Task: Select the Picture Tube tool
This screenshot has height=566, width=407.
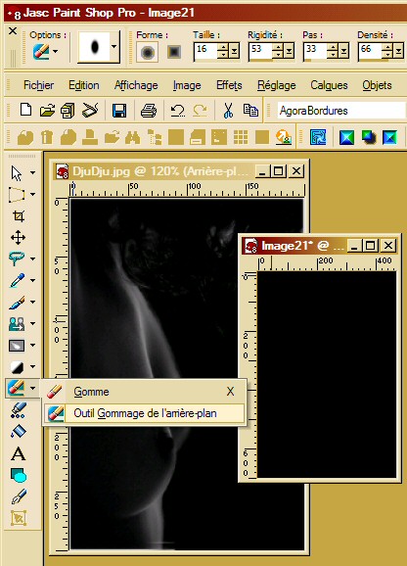Action: click(18, 410)
